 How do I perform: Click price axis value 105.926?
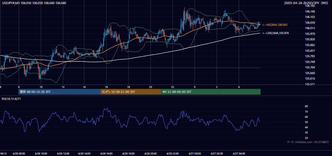[310, 40]
